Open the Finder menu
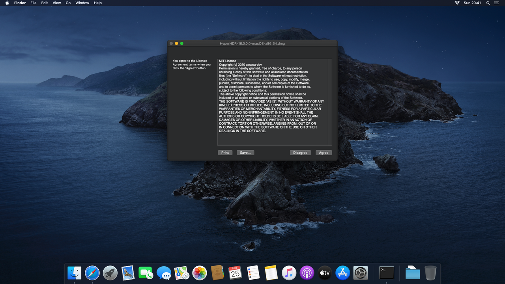 coord(20,3)
